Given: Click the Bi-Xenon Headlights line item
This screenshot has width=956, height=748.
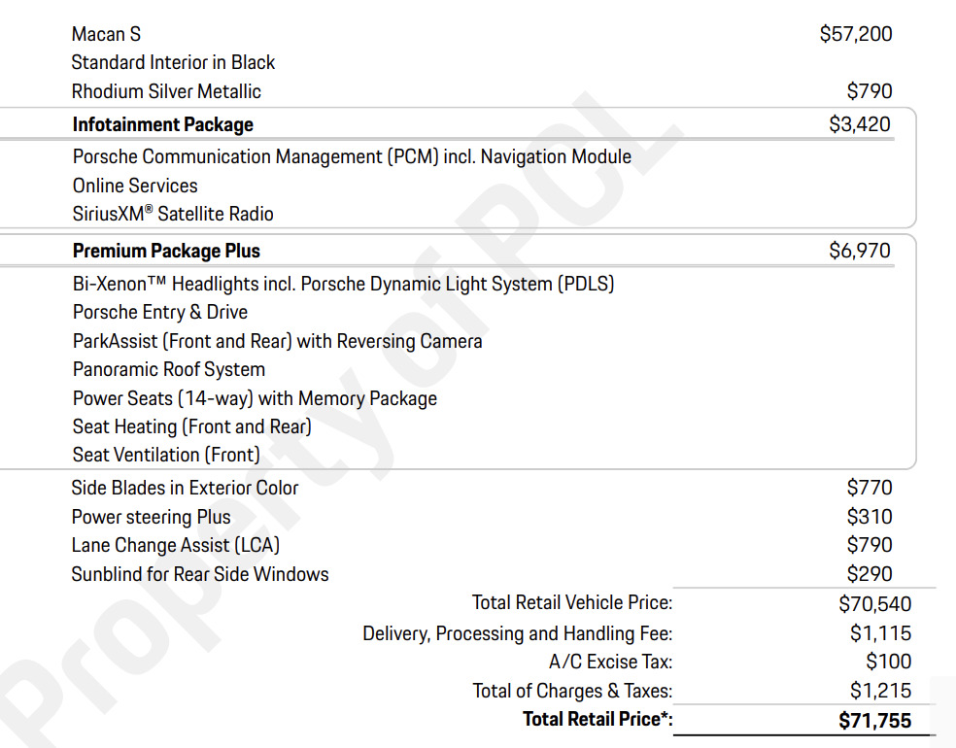Looking at the screenshot, I should (343, 284).
